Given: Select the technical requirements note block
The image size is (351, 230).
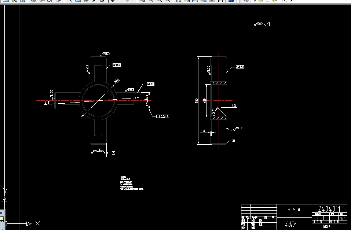Looking at the screenshot, I should tap(132, 183).
